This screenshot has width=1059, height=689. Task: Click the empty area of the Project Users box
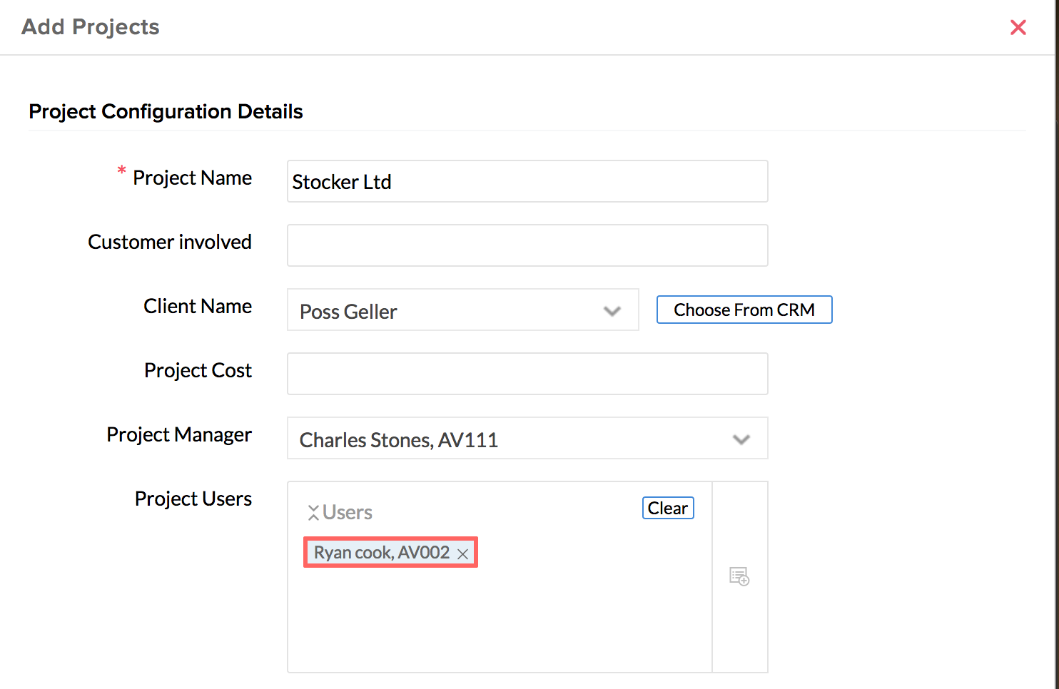pos(500,621)
